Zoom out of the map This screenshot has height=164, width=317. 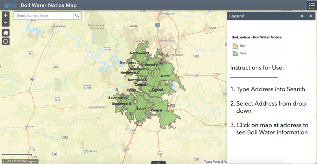tap(6, 23)
